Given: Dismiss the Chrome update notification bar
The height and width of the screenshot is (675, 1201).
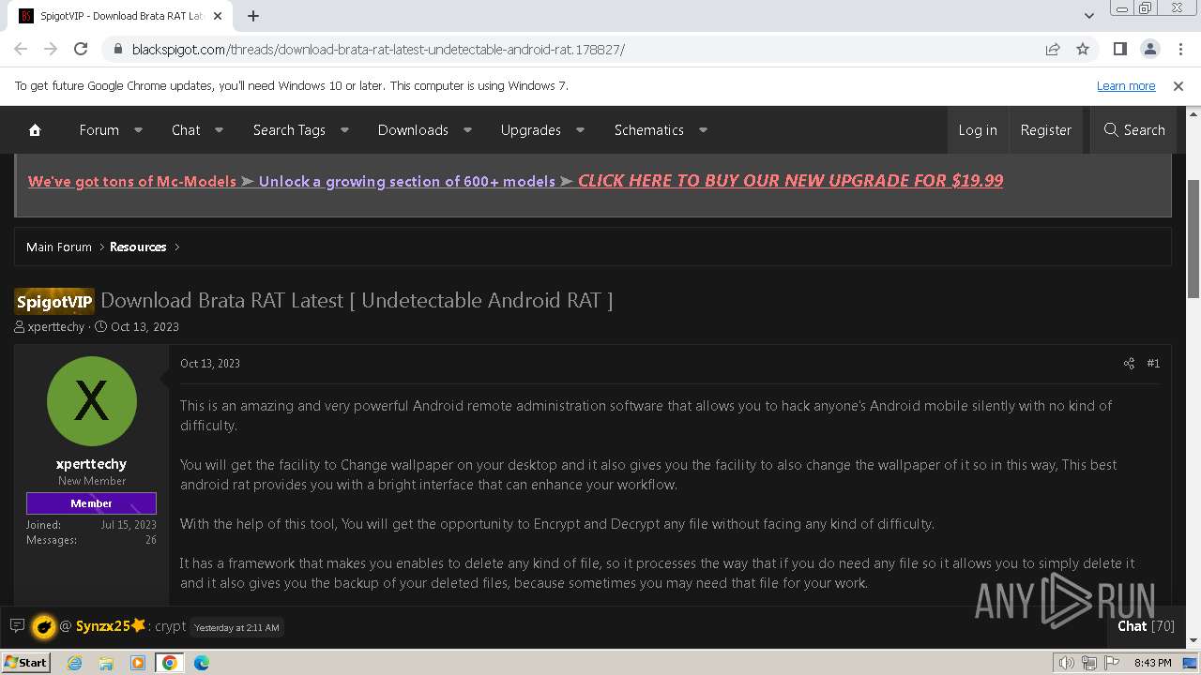Looking at the screenshot, I should point(1178,85).
